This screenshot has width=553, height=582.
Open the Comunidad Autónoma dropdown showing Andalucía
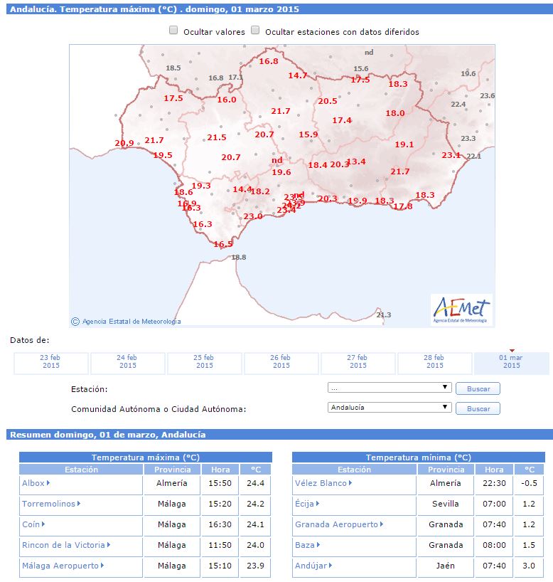(x=390, y=408)
